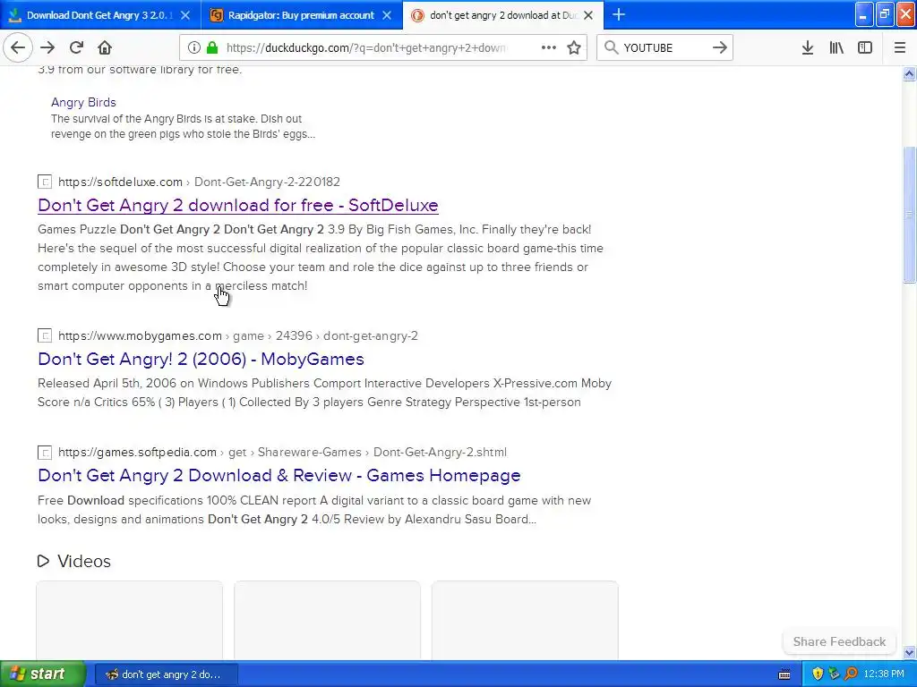Close the DuckDuckGo search tab
The image size is (917, 687).
pyautogui.click(x=589, y=15)
